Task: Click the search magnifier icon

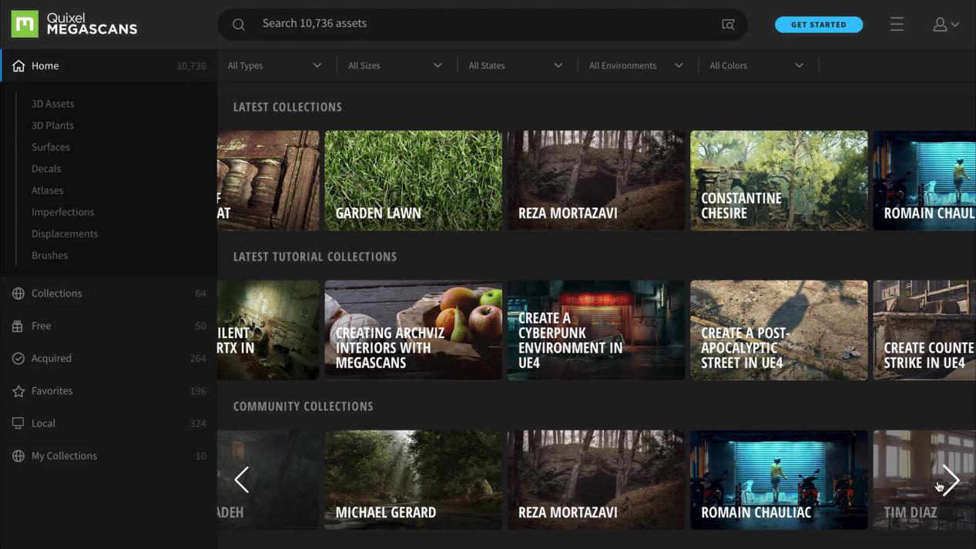Action: click(239, 25)
